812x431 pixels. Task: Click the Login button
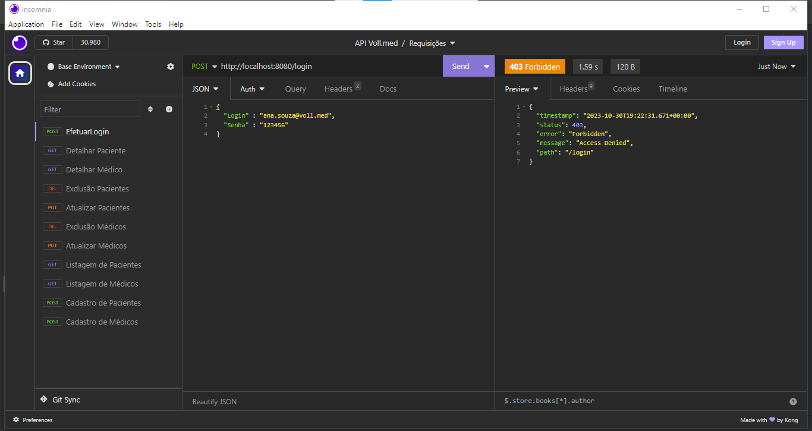[742, 42]
